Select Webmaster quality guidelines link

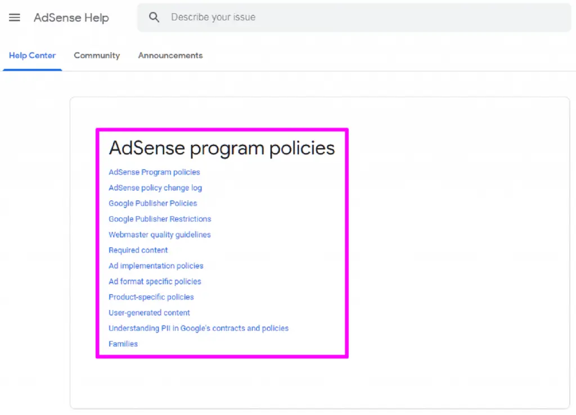pyautogui.click(x=160, y=235)
